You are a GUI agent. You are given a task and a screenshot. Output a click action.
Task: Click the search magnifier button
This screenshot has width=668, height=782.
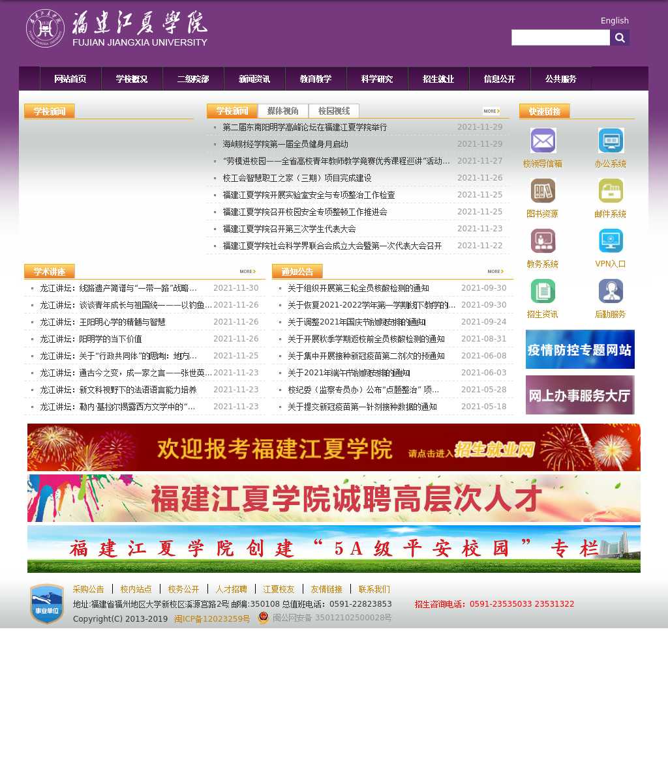(x=620, y=38)
